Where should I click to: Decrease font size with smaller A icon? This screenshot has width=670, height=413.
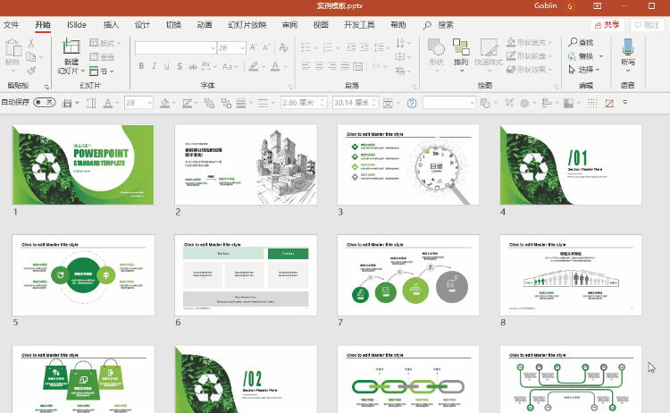pos(266,47)
